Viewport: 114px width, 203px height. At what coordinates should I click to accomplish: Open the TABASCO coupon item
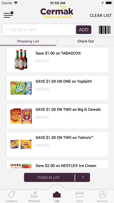pos(57,60)
